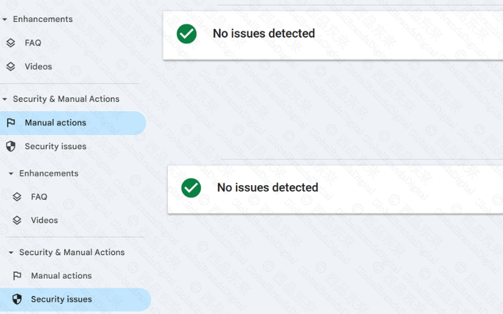The image size is (503, 314).
Task: Click the green checkmark in the lower status card
Action: 191,187
